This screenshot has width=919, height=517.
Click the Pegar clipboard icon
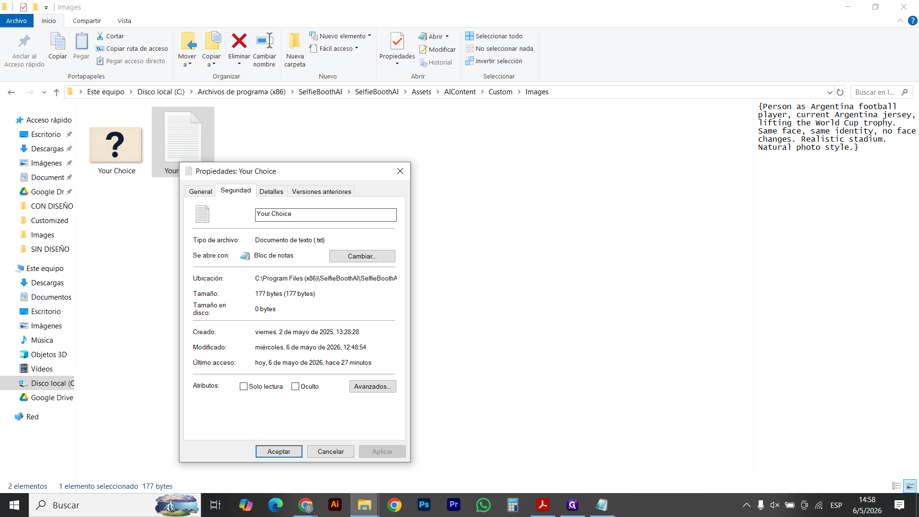pyautogui.click(x=81, y=41)
